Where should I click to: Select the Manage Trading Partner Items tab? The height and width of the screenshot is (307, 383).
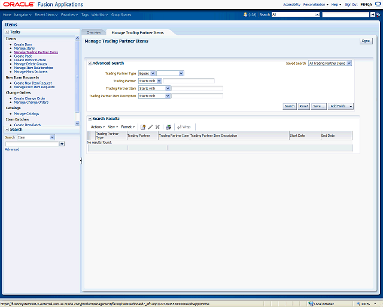[x=138, y=32]
